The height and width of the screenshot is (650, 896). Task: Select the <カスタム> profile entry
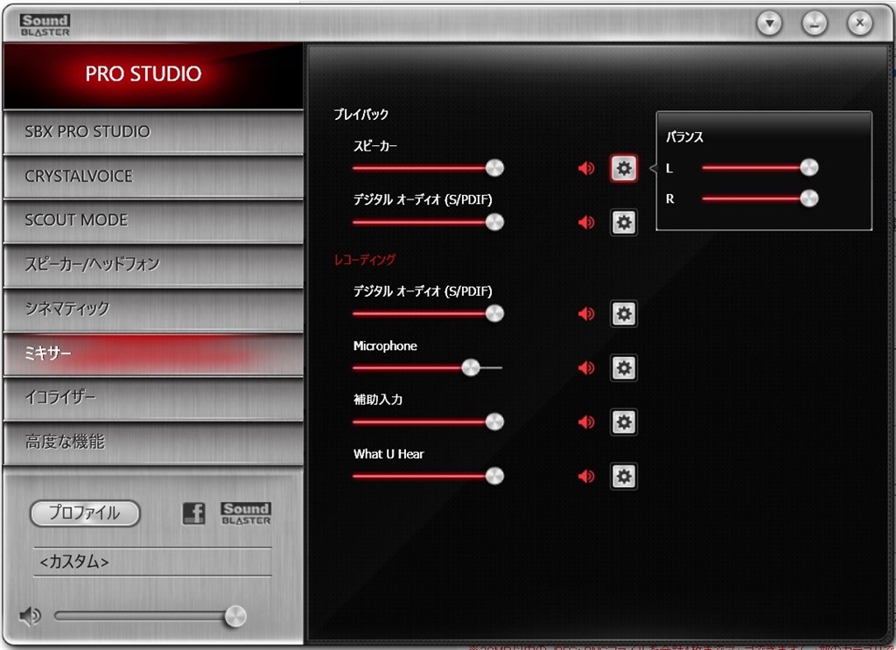pos(152,562)
